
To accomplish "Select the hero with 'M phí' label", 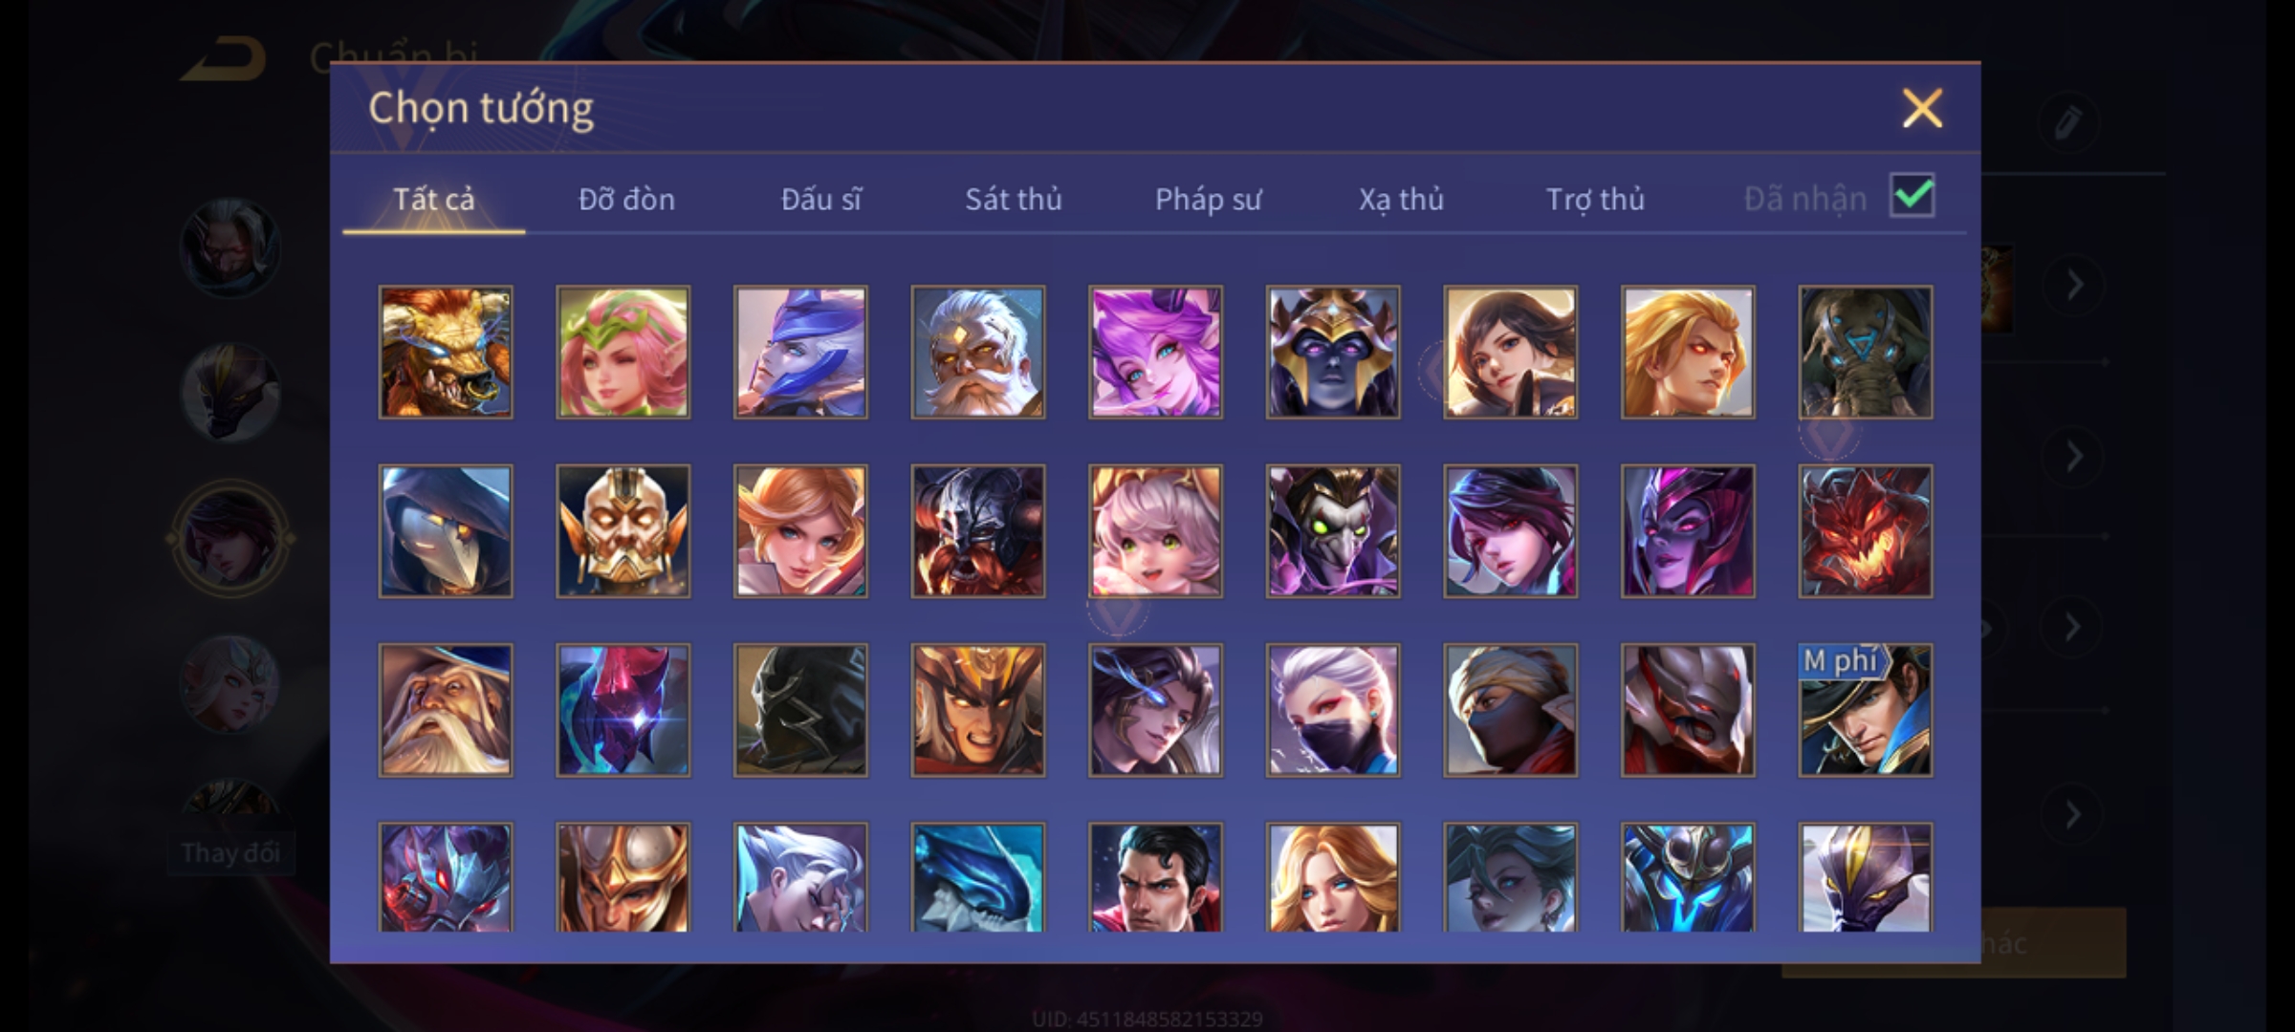I will (x=1865, y=710).
